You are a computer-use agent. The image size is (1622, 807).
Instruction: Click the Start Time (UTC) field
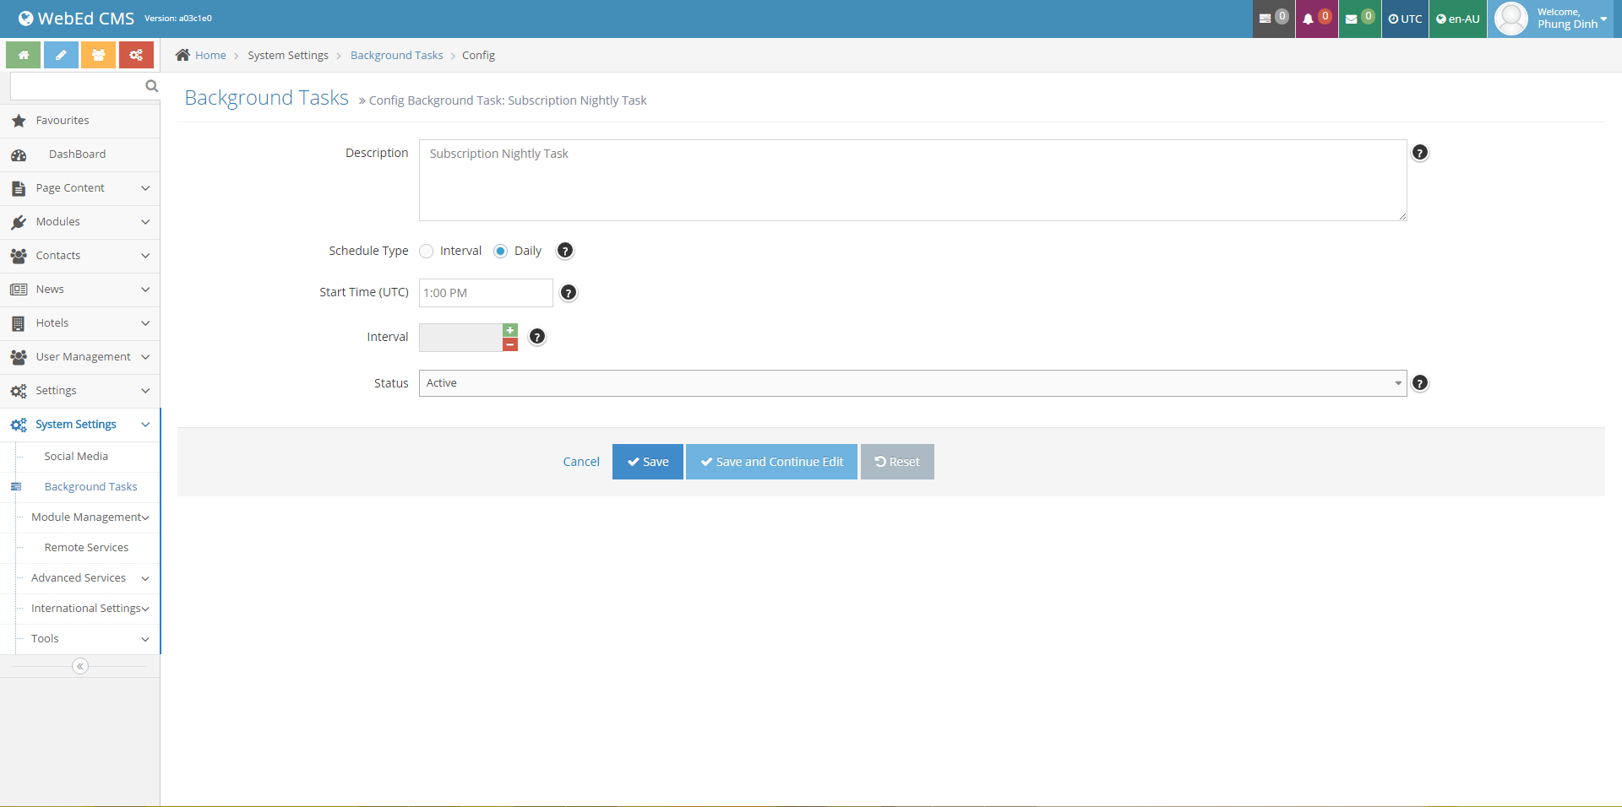click(486, 293)
